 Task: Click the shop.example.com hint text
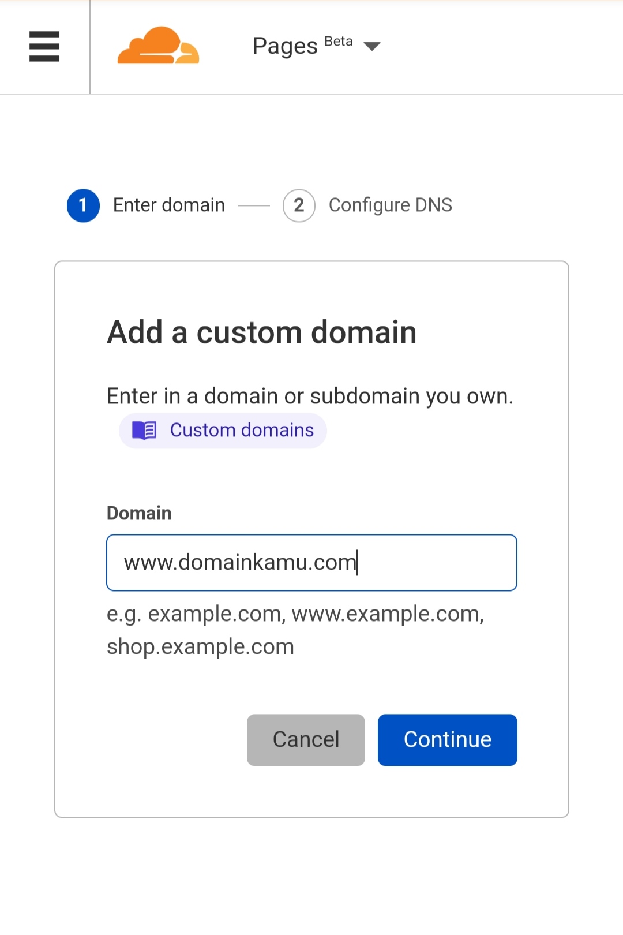click(200, 647)
